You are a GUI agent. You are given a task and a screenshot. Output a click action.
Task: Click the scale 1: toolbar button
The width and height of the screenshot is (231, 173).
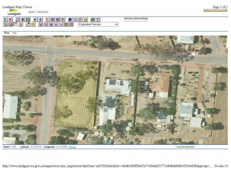(x=47, y=20)
